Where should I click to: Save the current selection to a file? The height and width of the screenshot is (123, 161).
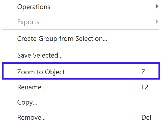40,55
